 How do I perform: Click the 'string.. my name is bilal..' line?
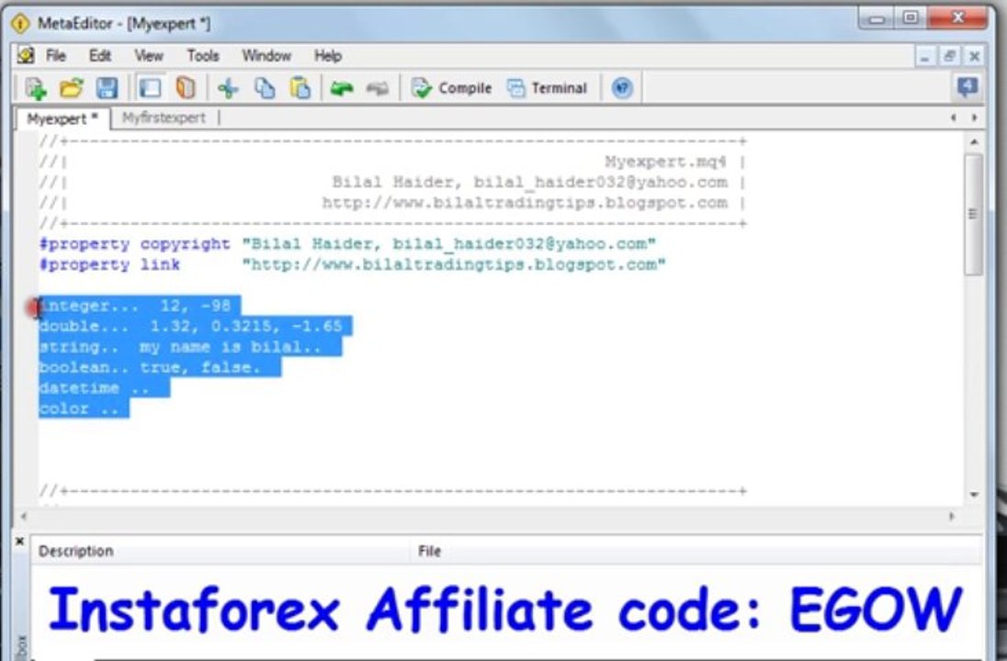(190, 347)
